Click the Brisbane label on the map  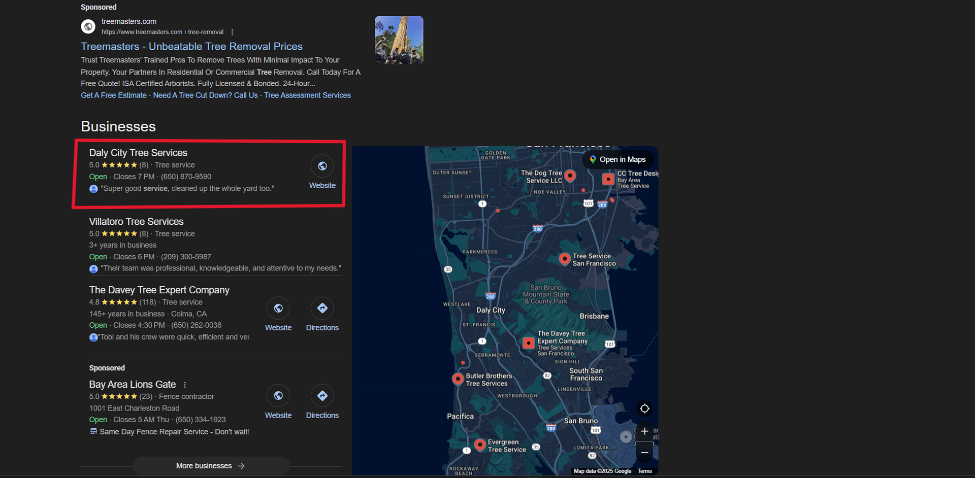coord(594,316)
